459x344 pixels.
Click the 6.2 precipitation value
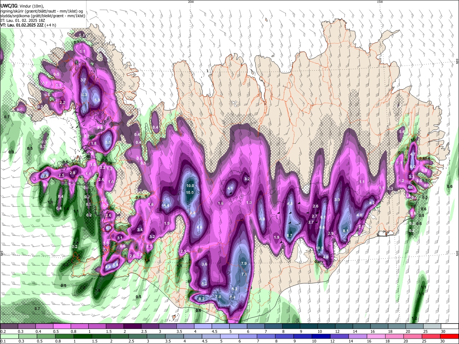coord(235,289)
